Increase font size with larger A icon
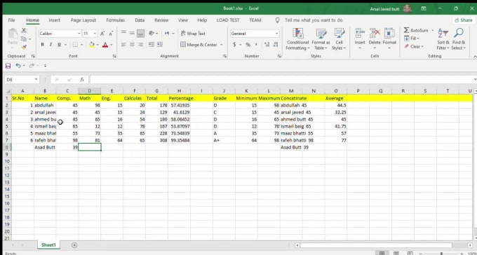This screenshot has width=477, height=255. point(102,34)
